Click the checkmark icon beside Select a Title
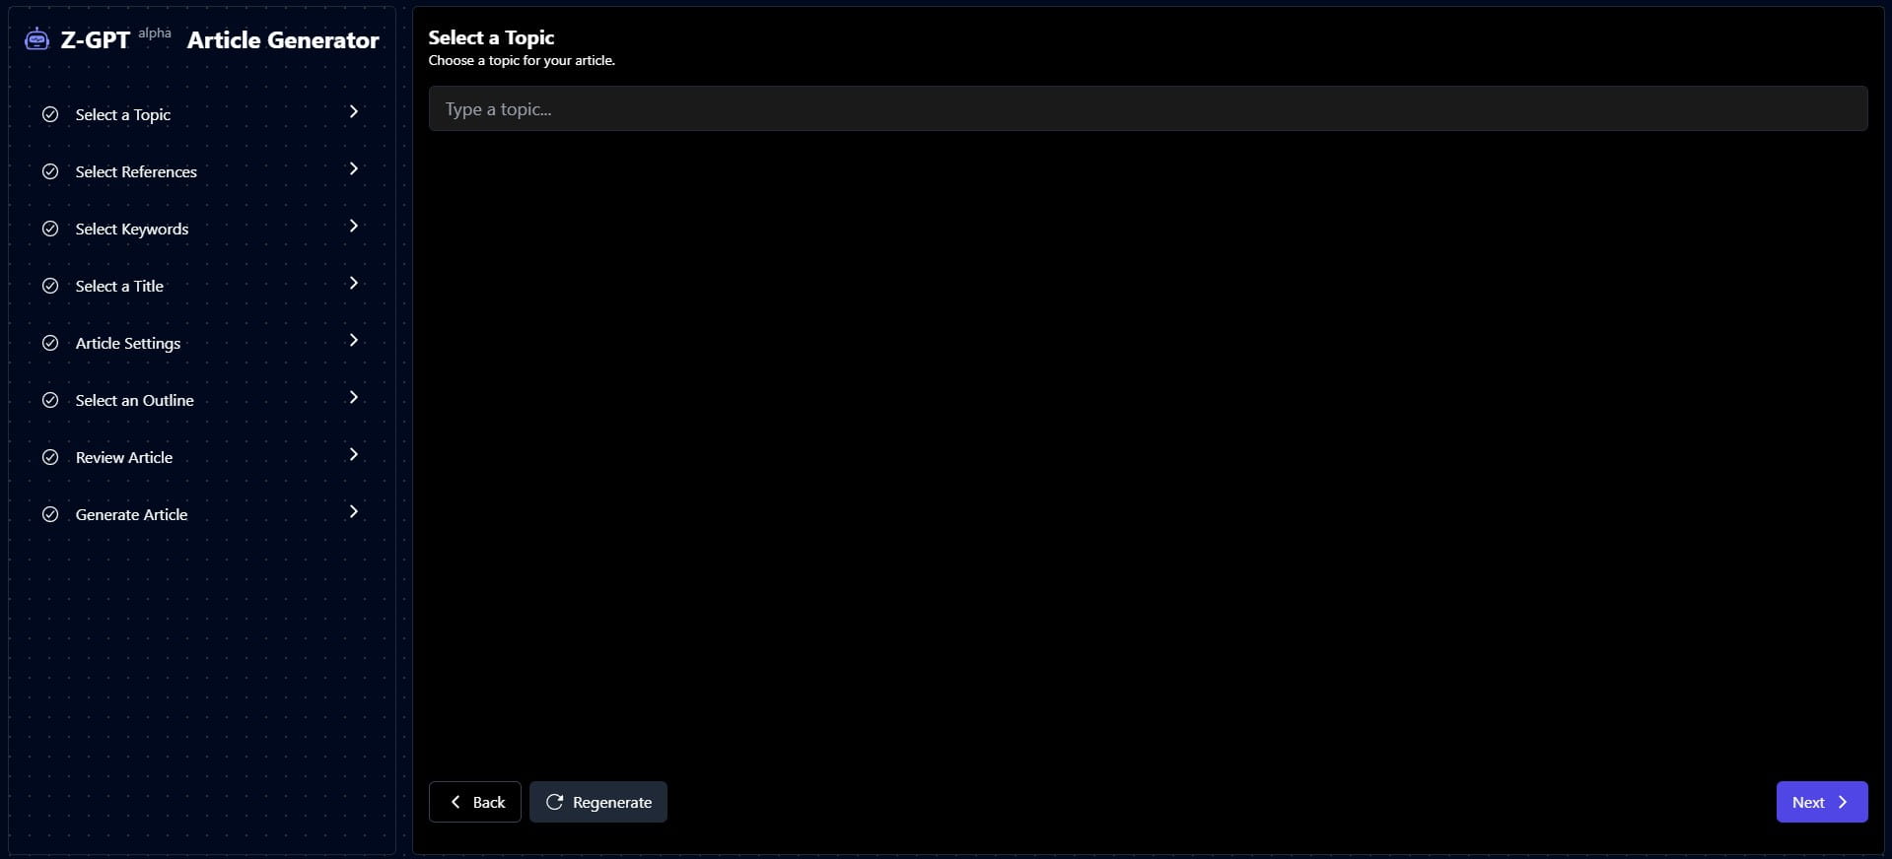1892x859 pixels. point(50,286)
